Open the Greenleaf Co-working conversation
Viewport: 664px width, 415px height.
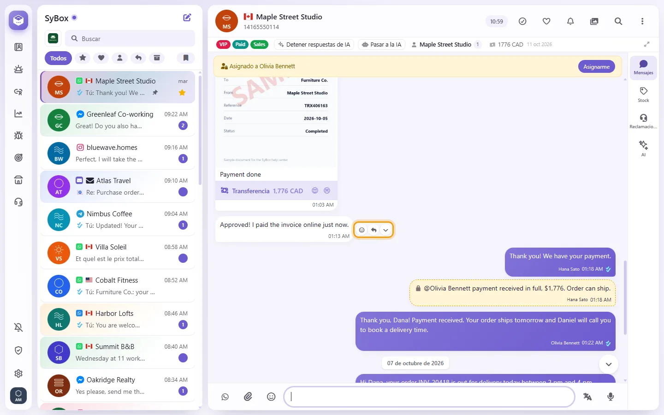tap(118, 120)
